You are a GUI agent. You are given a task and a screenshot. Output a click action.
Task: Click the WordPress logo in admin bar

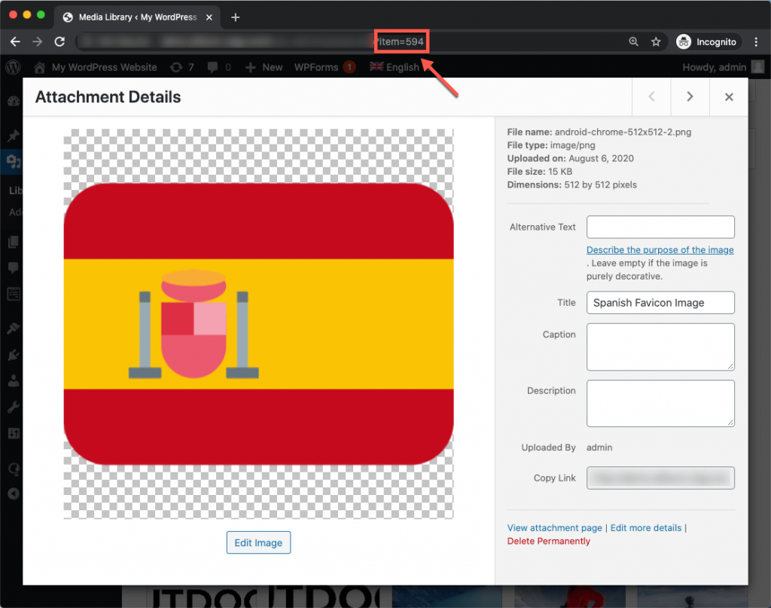coord(14,67)
